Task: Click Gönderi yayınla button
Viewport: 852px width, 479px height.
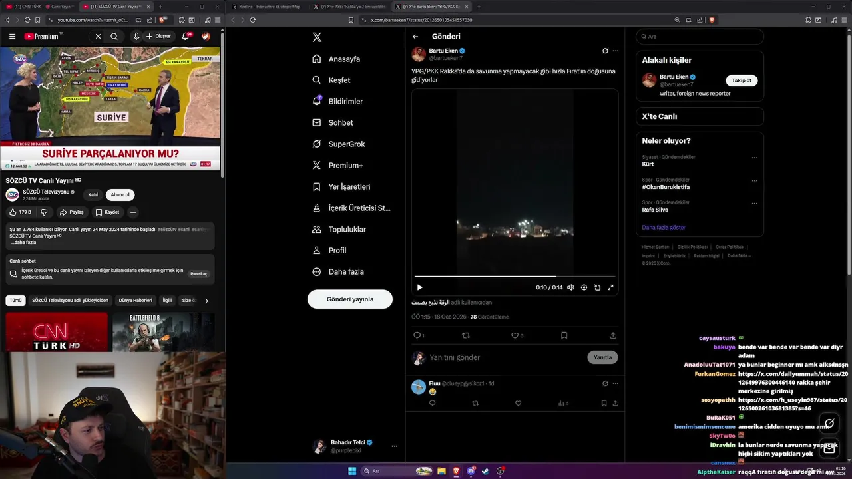Action: click(x=350, y=299)
